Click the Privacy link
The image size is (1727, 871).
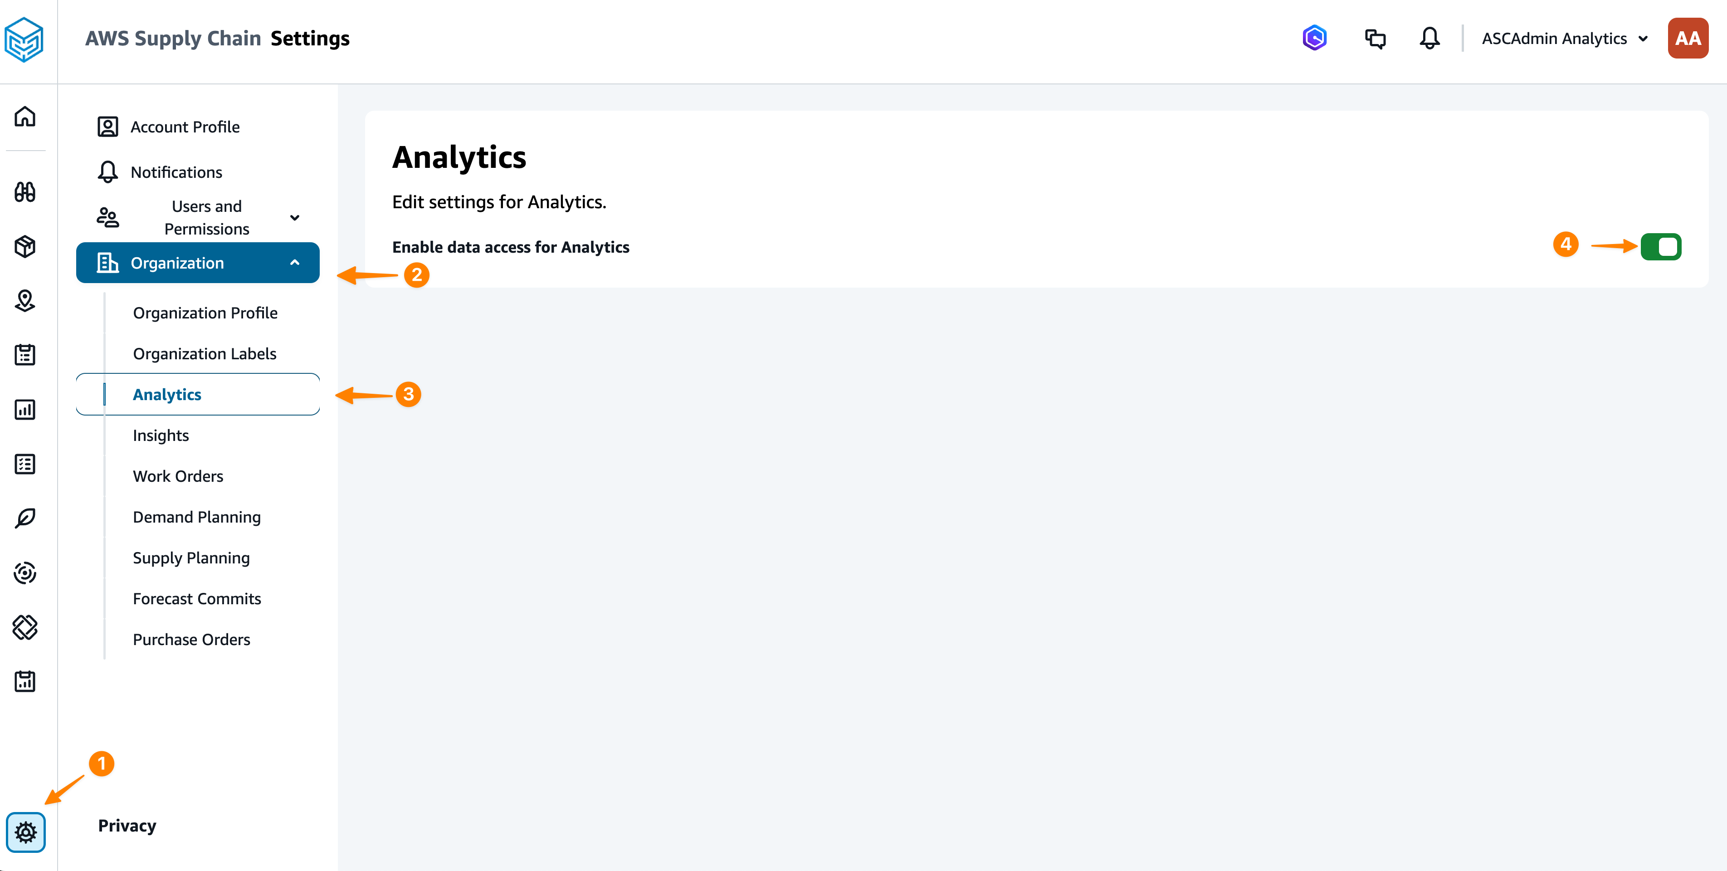[x=127, y=825]
